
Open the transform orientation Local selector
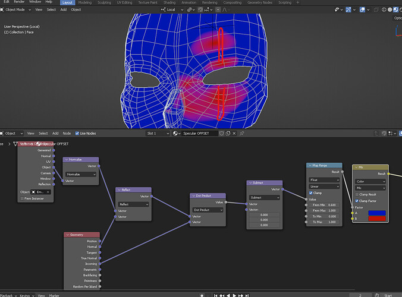pyautogui.click(x=172, y=10)
